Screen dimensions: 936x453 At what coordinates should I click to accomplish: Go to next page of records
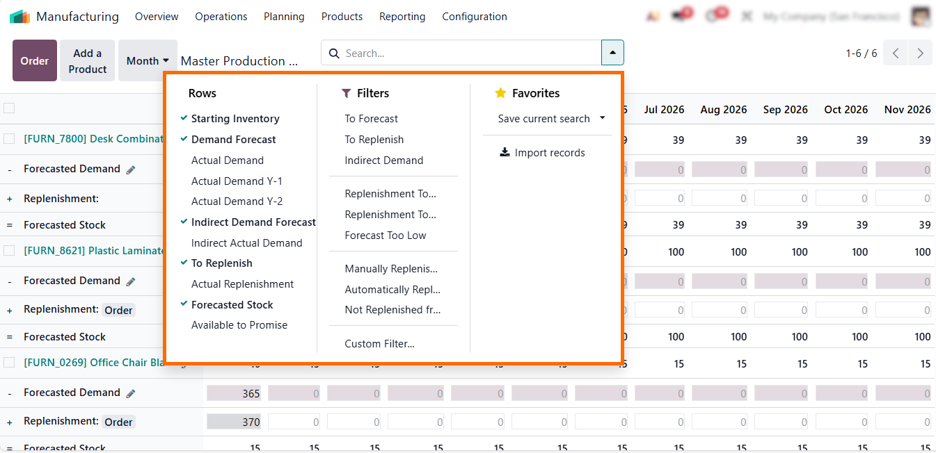click(920, 53)
